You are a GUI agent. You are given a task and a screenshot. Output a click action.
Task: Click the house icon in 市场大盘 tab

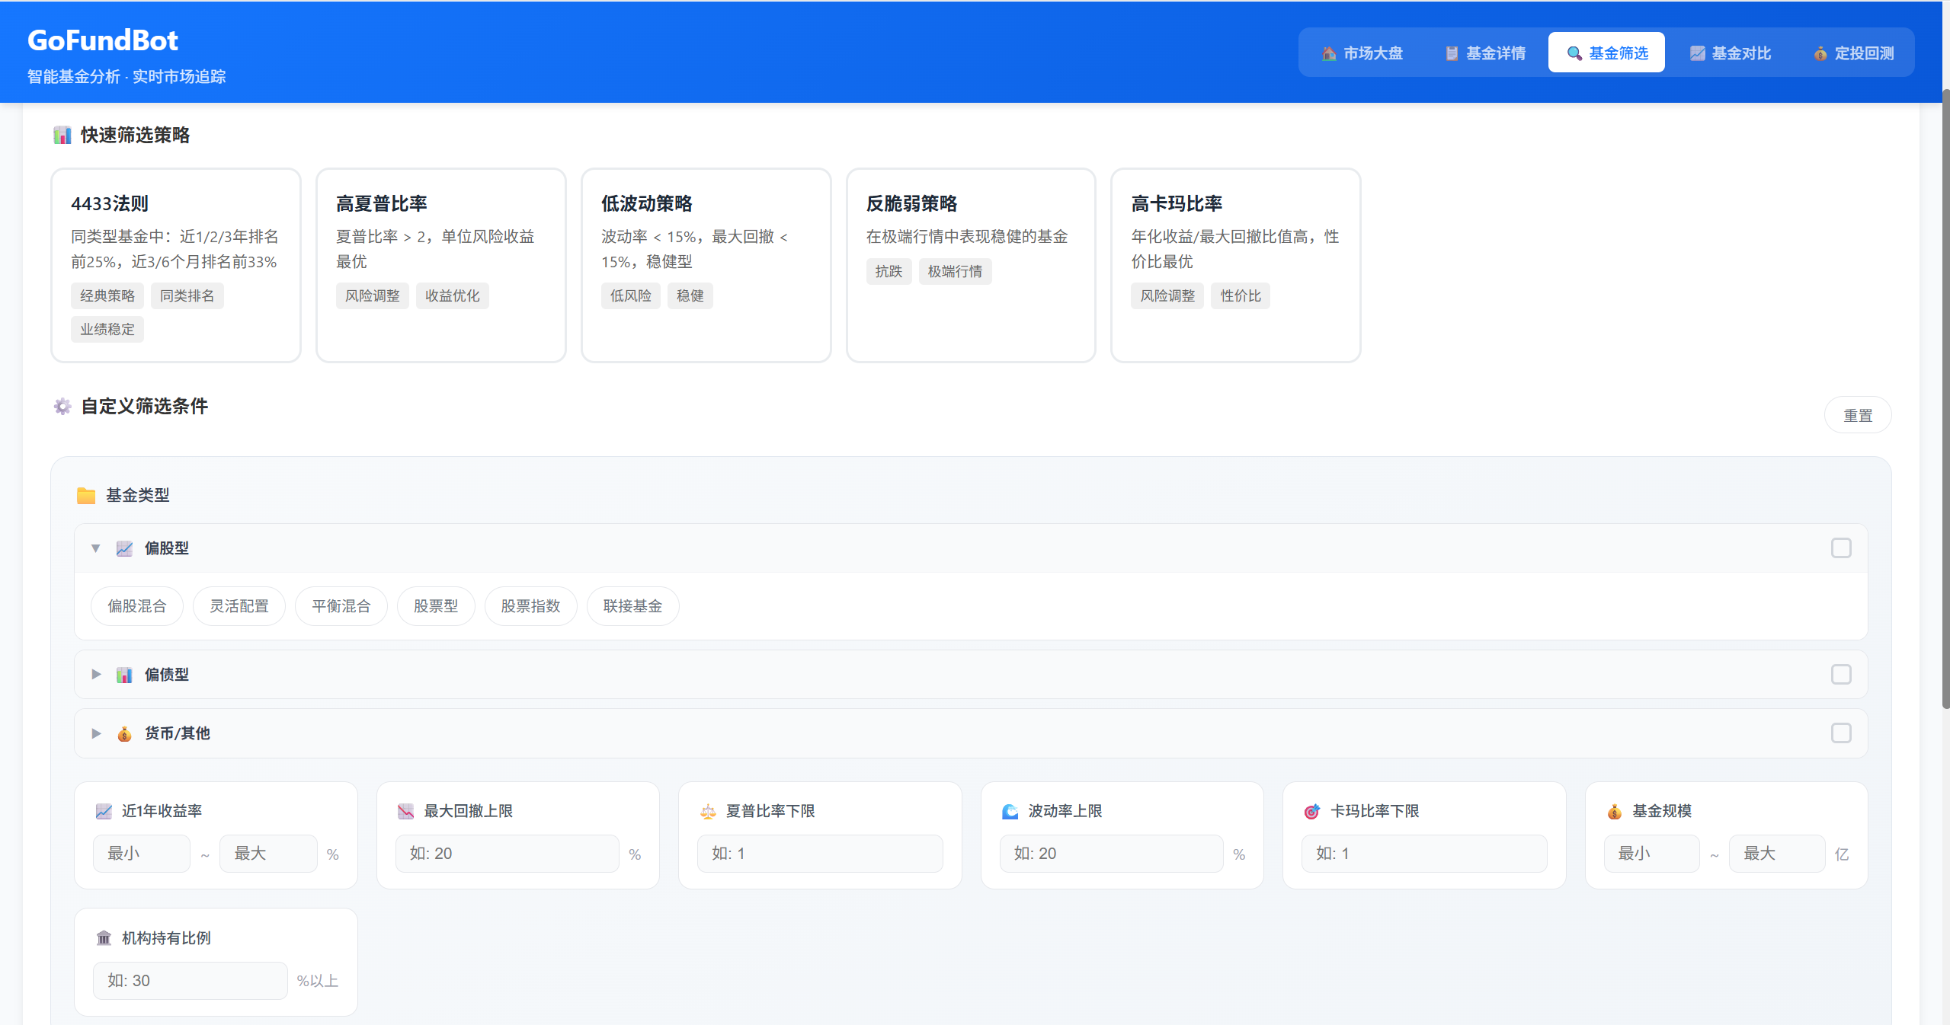coord(1329,53)
